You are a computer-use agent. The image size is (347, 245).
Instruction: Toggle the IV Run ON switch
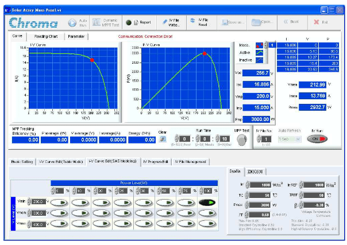316,139
